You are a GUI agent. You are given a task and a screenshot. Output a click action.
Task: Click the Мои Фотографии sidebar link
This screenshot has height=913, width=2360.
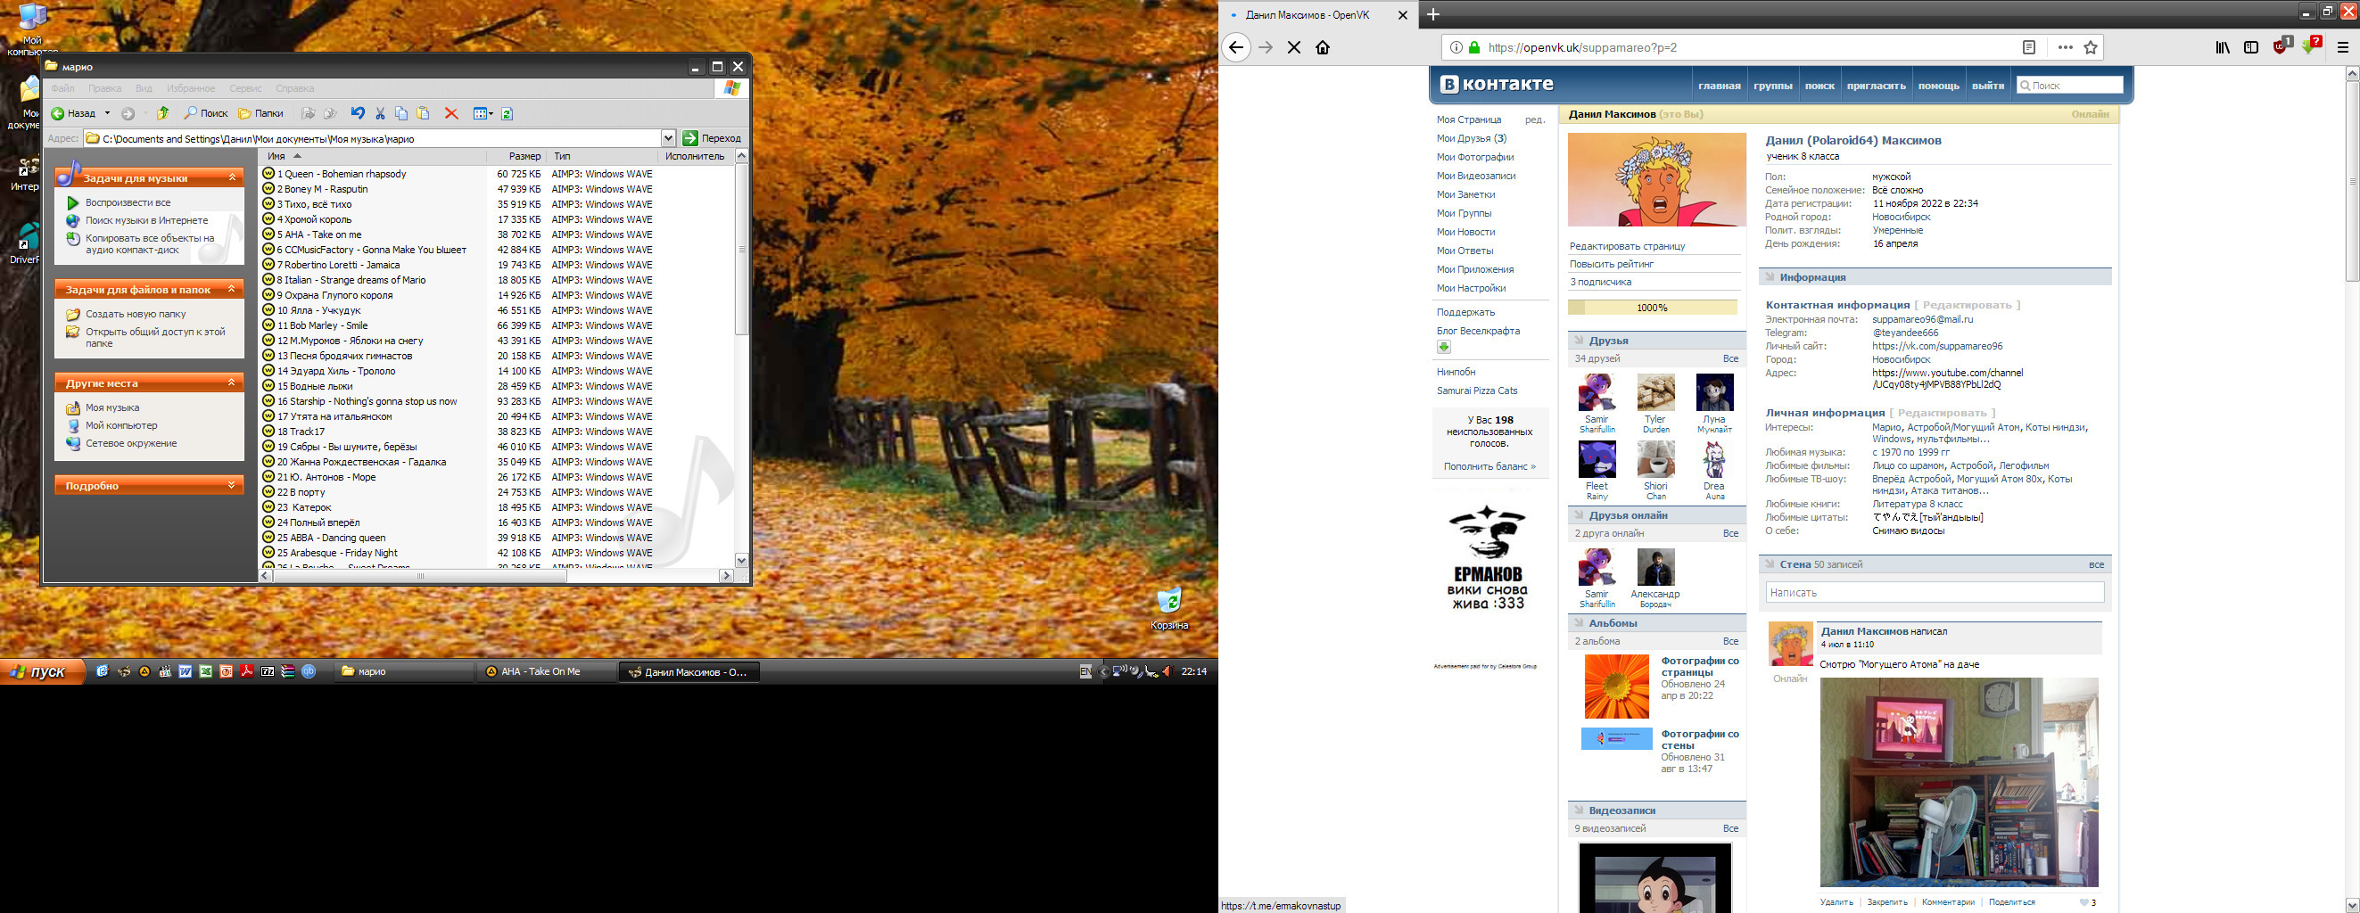click(1474, 158)
